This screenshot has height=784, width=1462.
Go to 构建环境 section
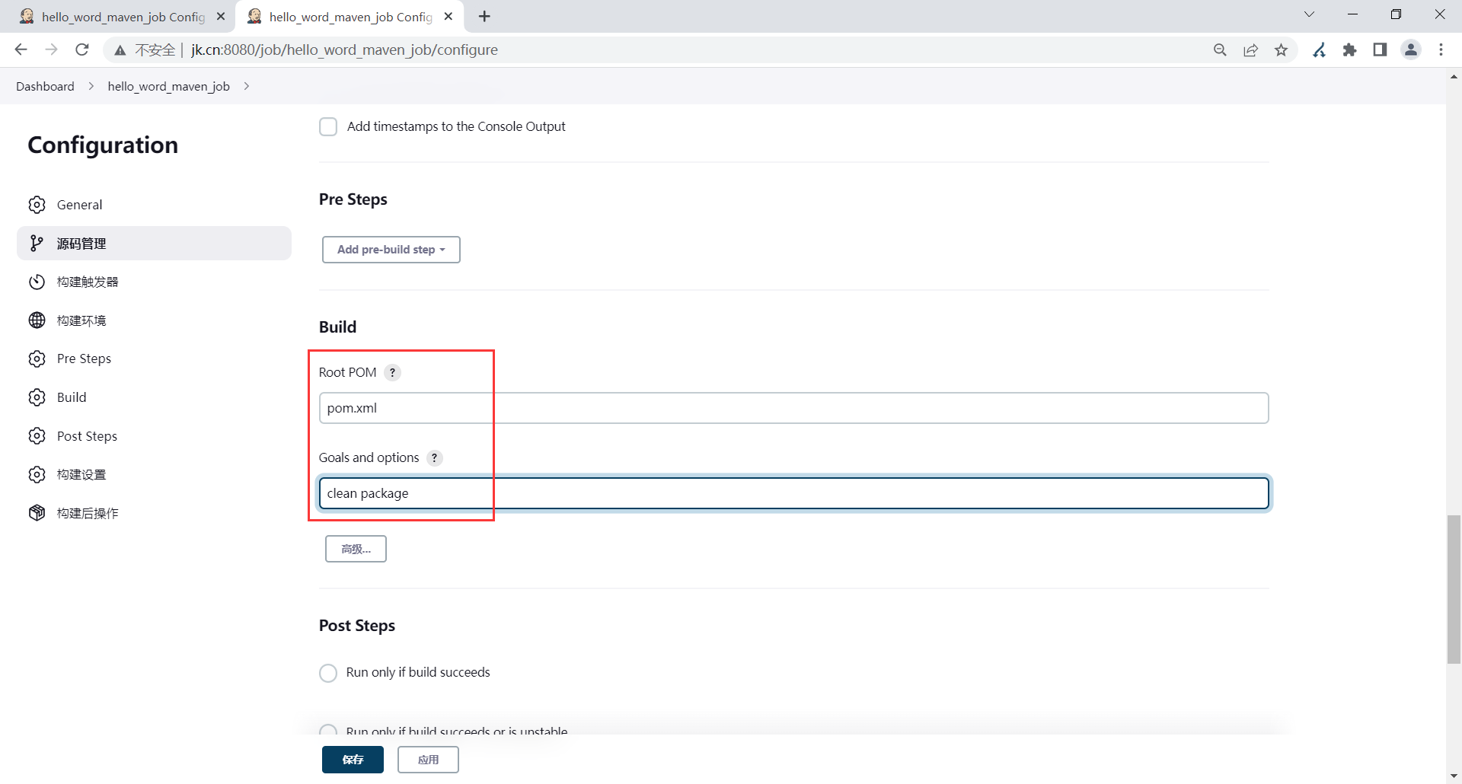click(154, 320)
